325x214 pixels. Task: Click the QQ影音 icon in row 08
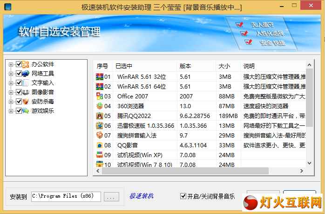[100, 145]
